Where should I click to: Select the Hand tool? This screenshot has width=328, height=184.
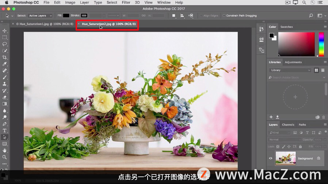tap(4, 150)
